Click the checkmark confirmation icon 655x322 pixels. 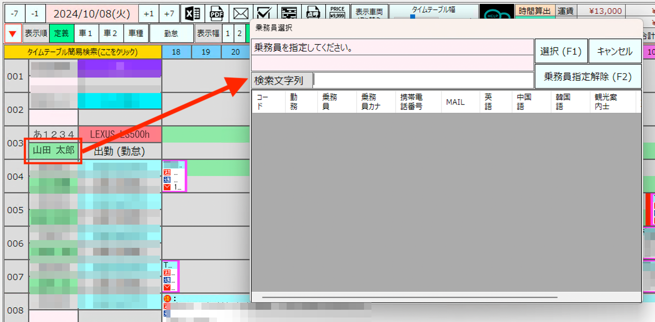tap(265, 13)
